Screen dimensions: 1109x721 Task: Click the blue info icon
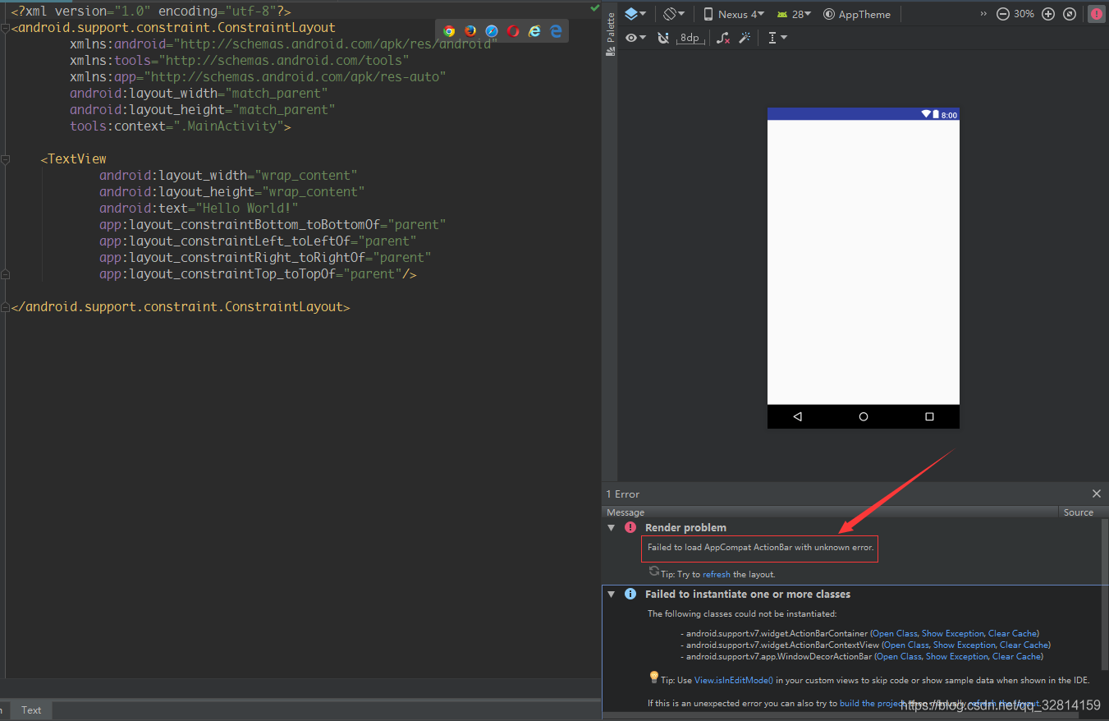tap(630, 594)
